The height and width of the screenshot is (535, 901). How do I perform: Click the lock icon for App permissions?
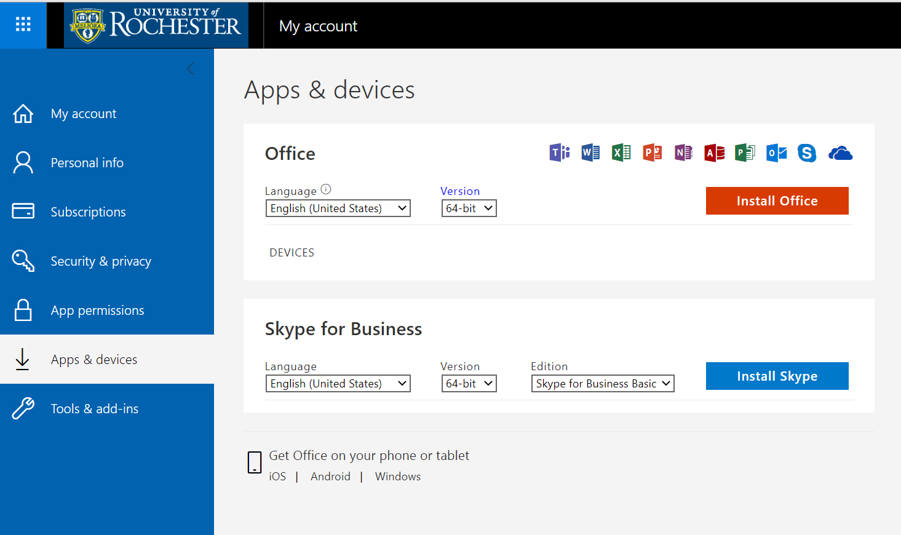point(23,310)
